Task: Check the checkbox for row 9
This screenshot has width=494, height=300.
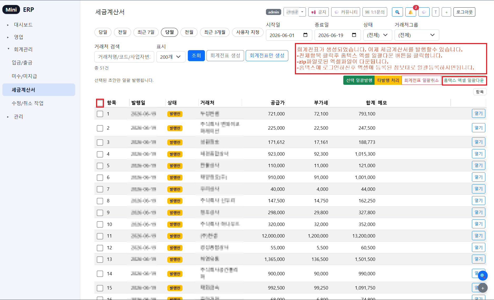Action: tap(100, 213)
